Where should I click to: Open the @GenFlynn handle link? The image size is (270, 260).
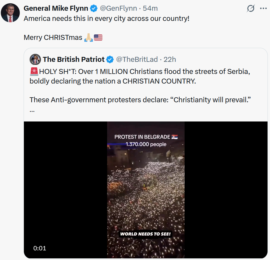pos(118,9)
